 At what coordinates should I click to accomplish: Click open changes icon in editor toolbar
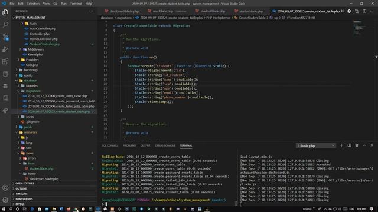click(x=357, y=11)
